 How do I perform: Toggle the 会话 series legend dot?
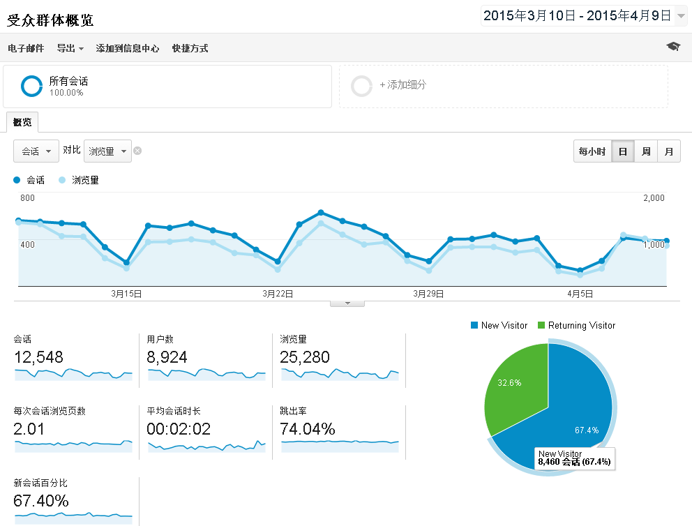pyautogui.click(x=16, y=180)
